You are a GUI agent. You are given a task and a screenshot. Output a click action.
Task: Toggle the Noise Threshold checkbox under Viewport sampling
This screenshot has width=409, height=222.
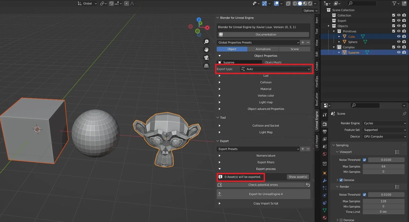(x=365, y=160)
